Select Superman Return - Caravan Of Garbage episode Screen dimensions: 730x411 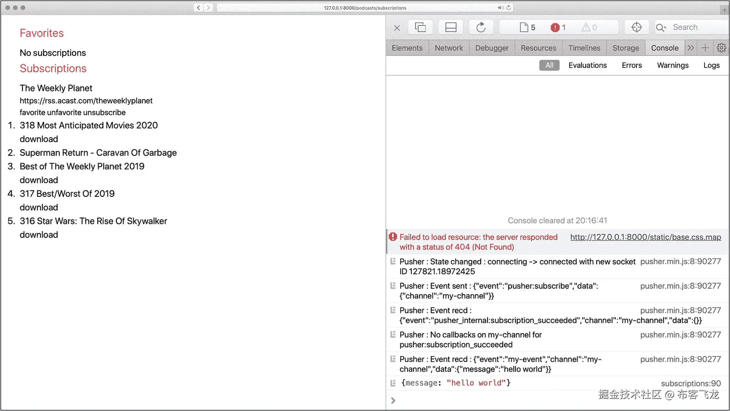(x=98, y=153)
